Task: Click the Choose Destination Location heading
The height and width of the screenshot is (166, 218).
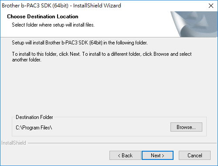Action: coord(43,17)
